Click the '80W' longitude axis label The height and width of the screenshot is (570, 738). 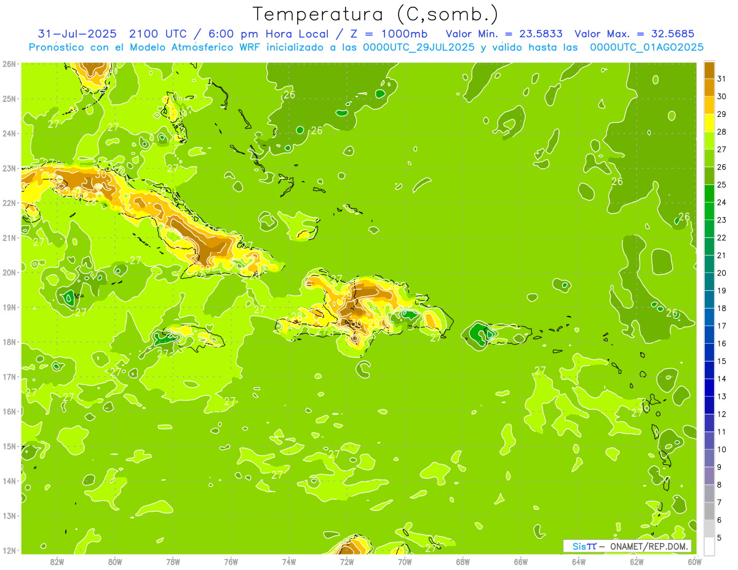click(x=115, y=562)
